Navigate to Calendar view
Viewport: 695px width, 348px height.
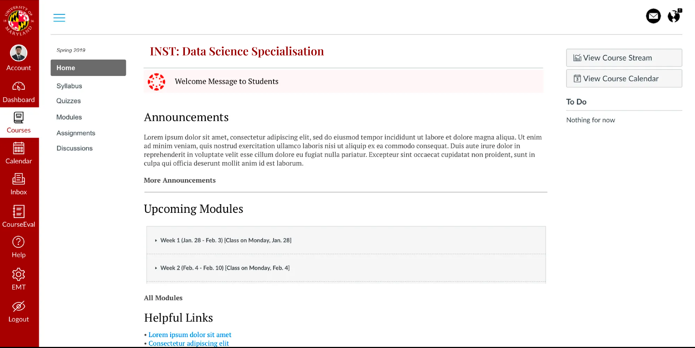tap(19, 154)
